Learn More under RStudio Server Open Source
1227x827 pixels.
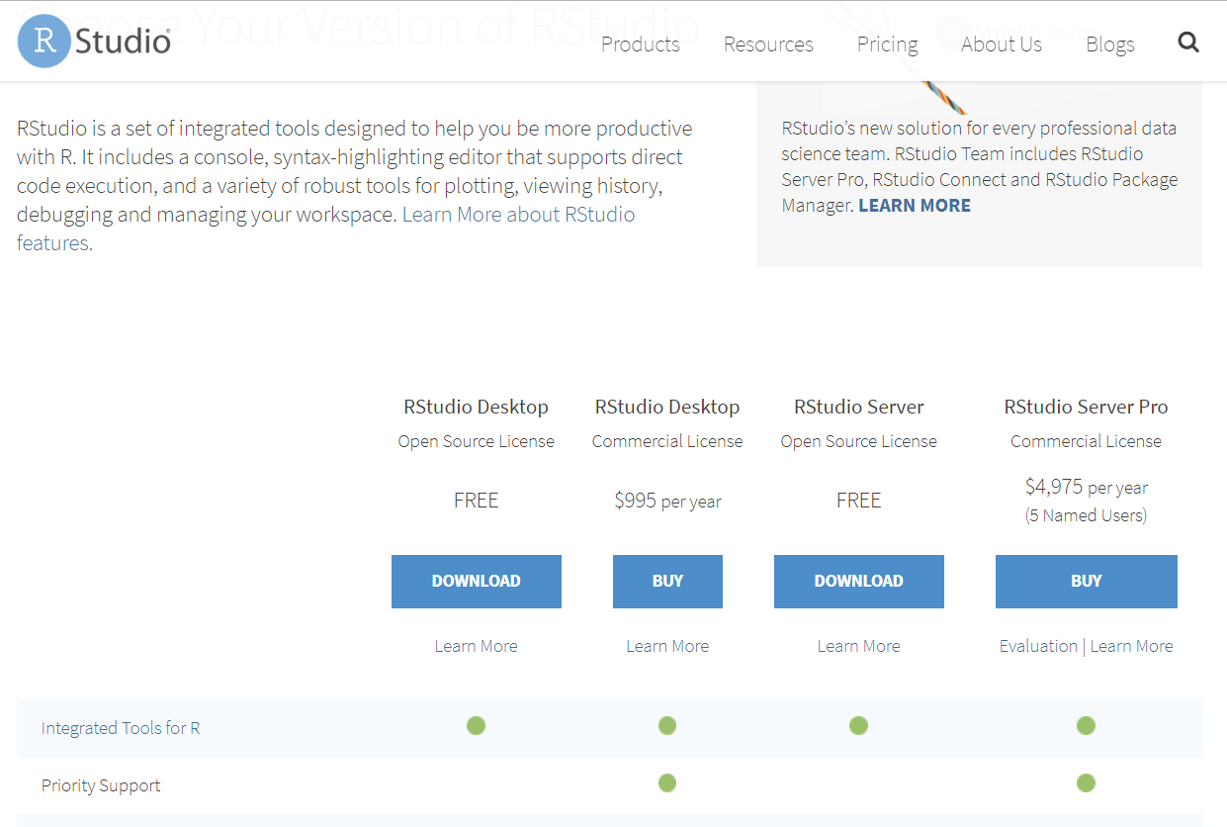859,646
